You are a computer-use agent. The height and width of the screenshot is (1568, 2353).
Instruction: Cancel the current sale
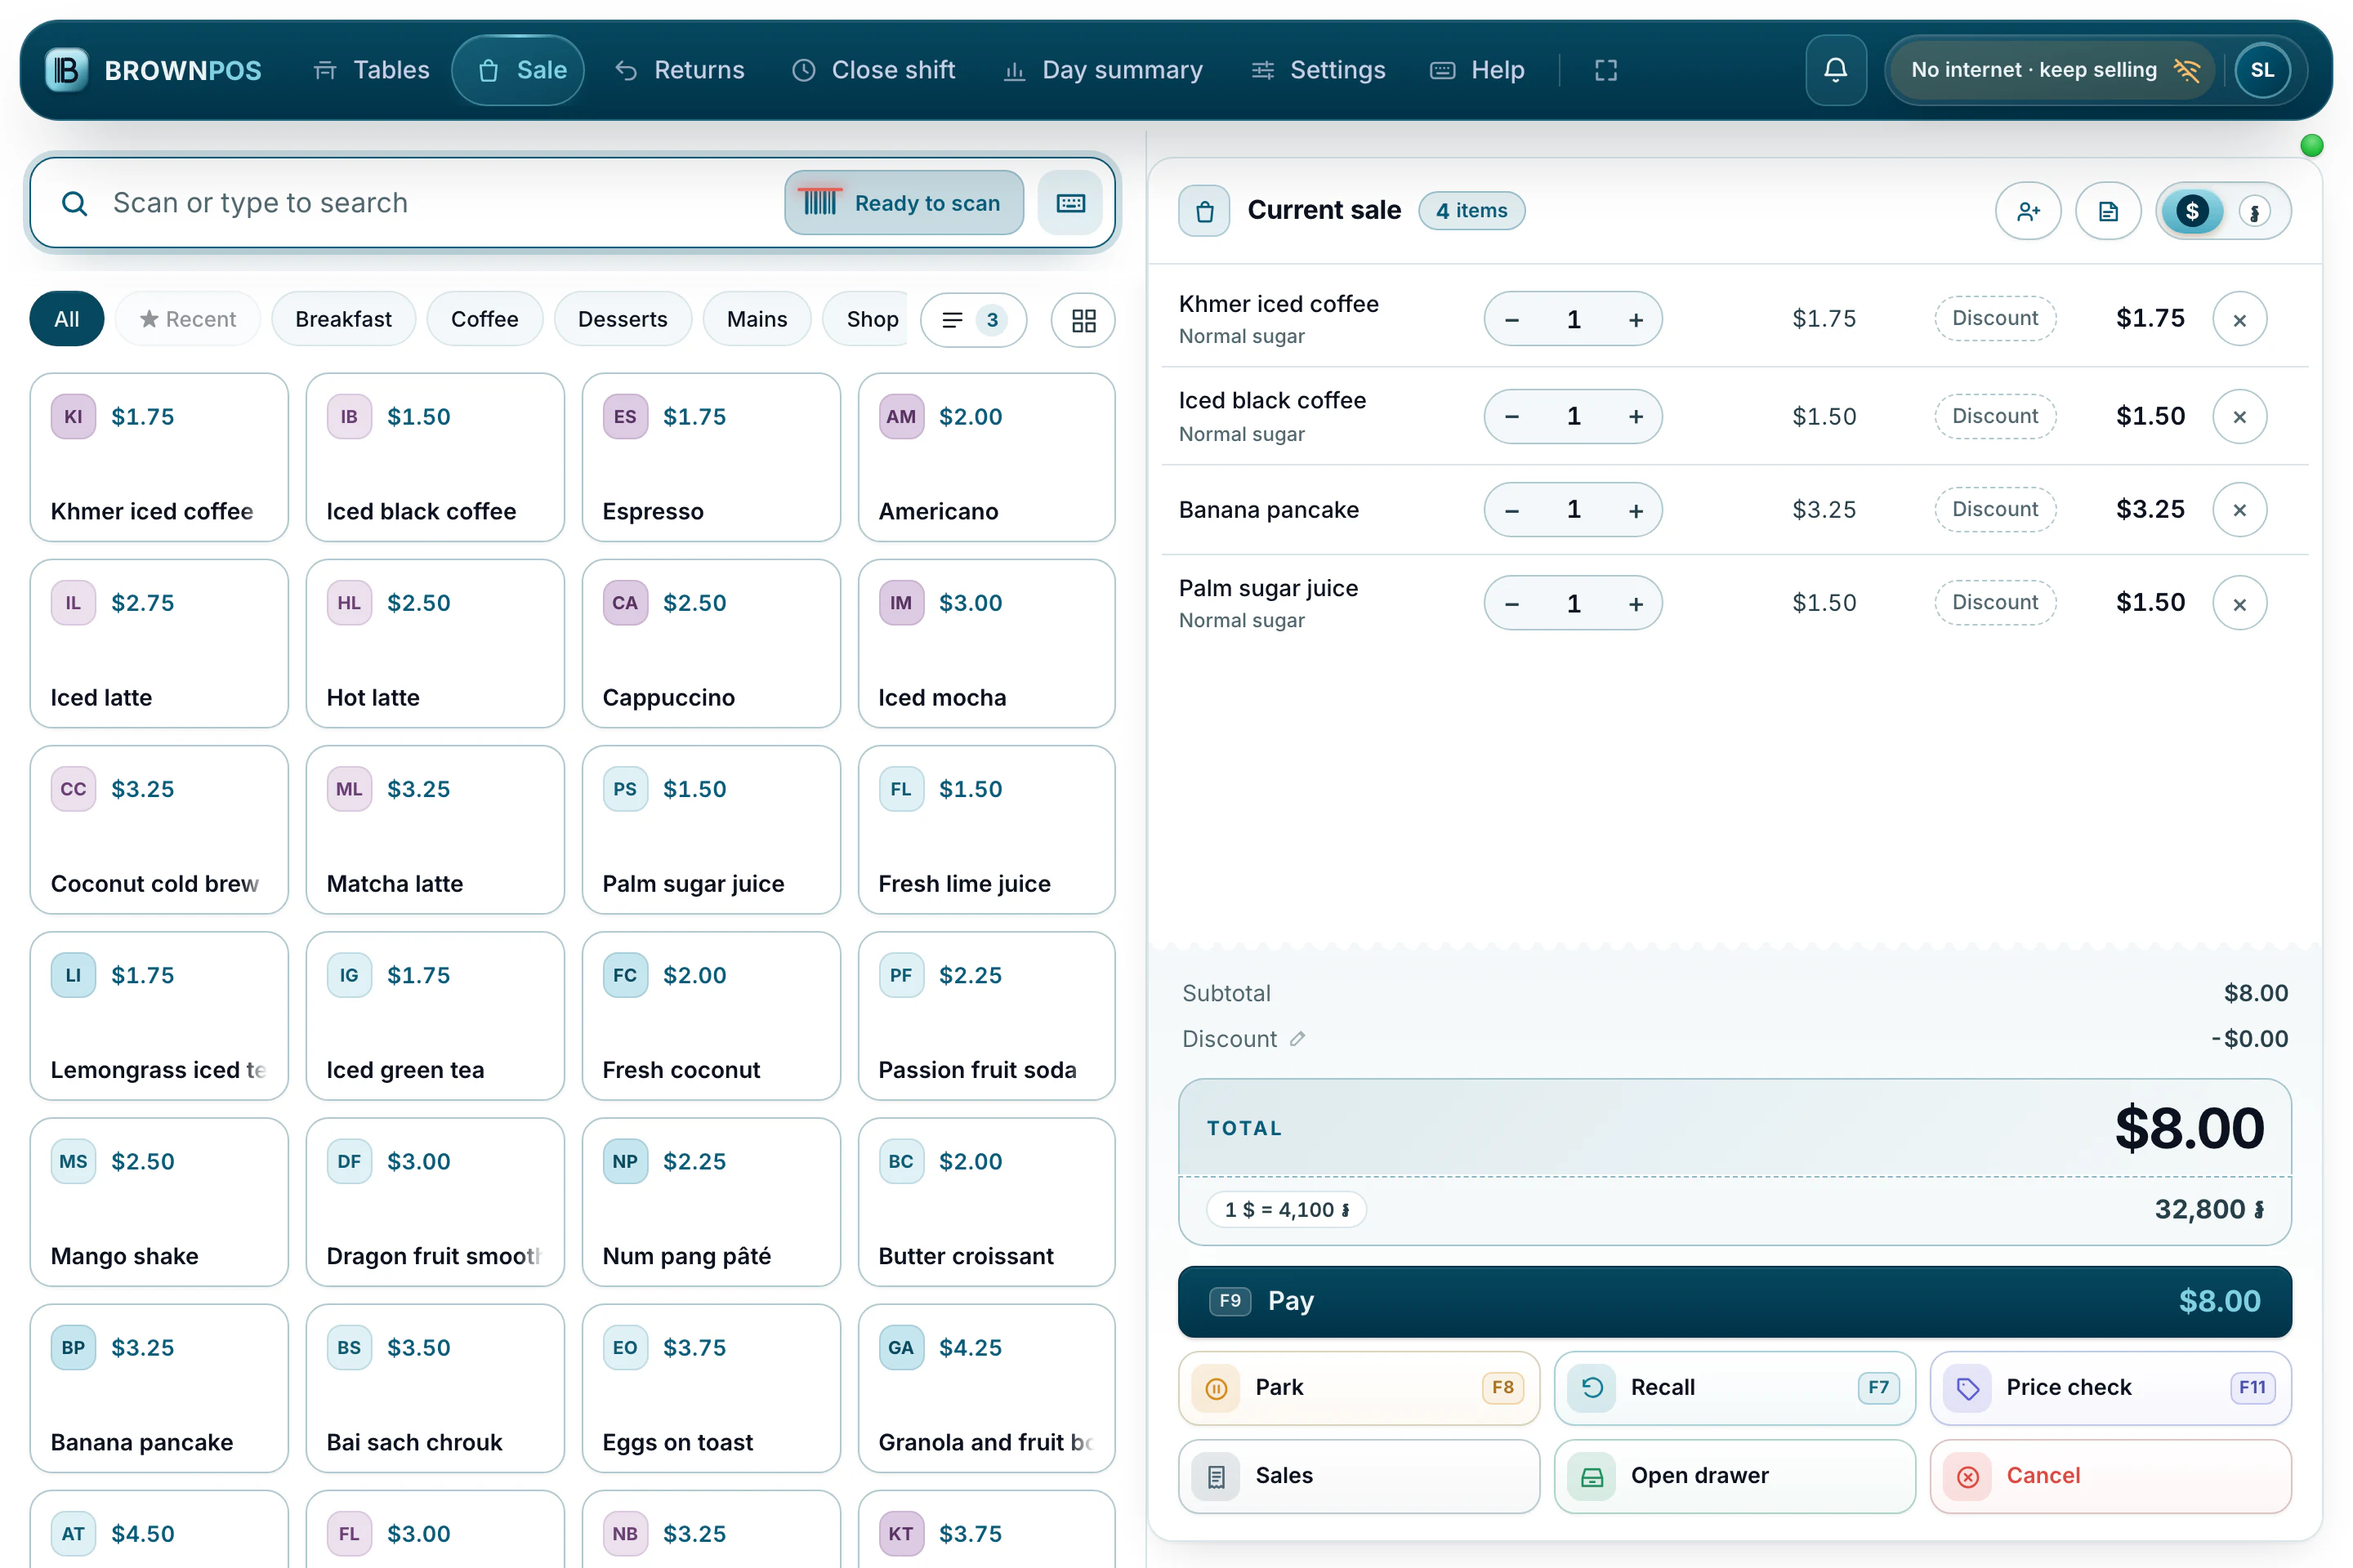tap(2111, 1476)
